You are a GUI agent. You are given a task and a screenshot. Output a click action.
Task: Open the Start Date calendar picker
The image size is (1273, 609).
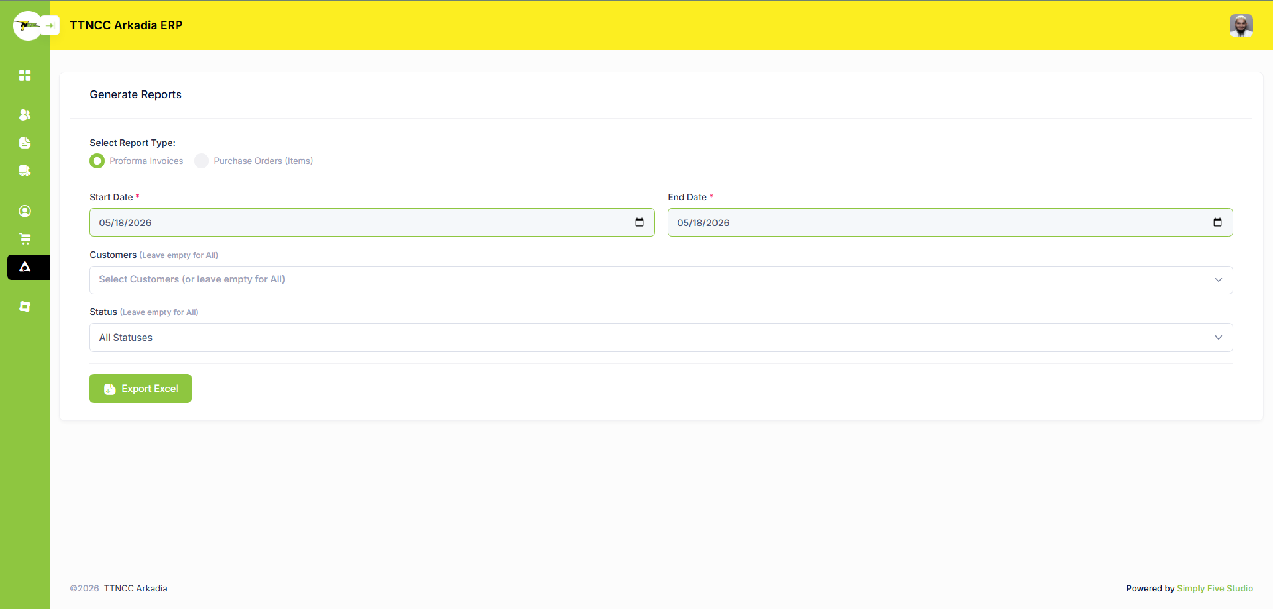(639, 222)
